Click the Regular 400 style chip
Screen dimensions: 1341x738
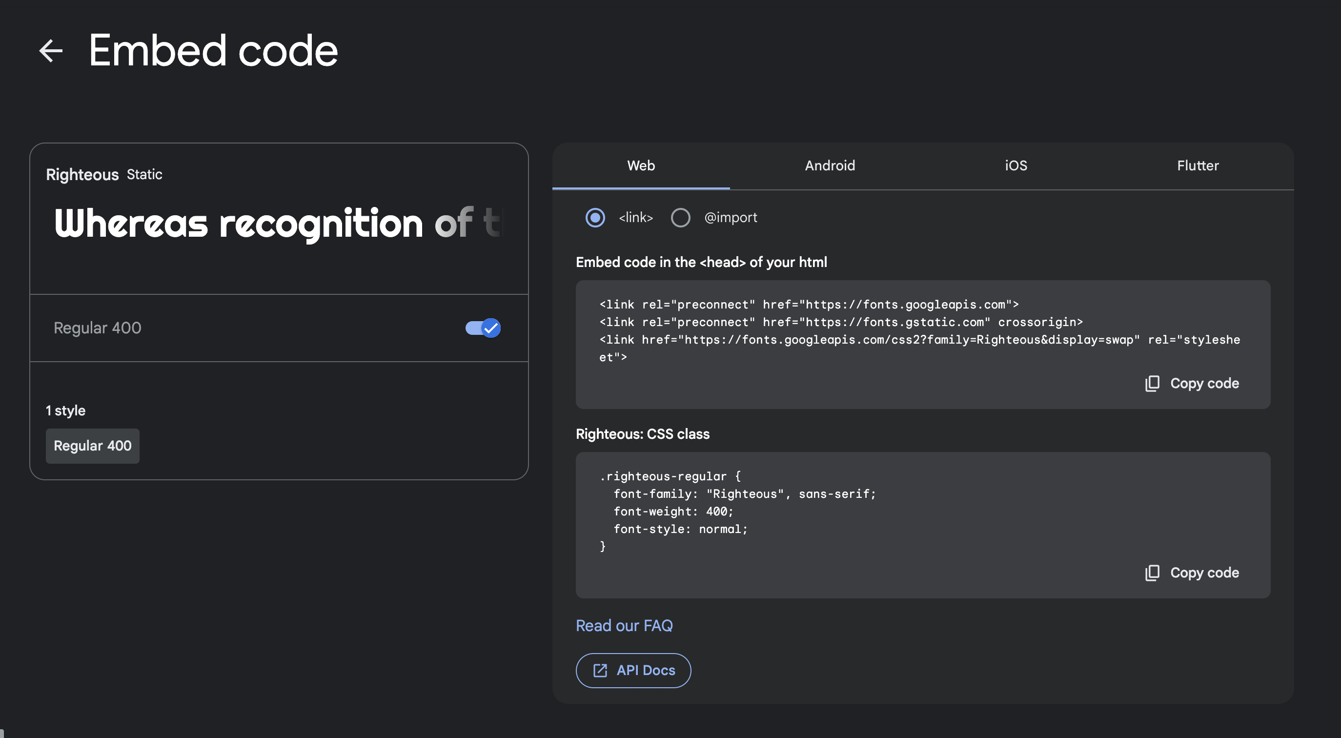tap(93, 446)
